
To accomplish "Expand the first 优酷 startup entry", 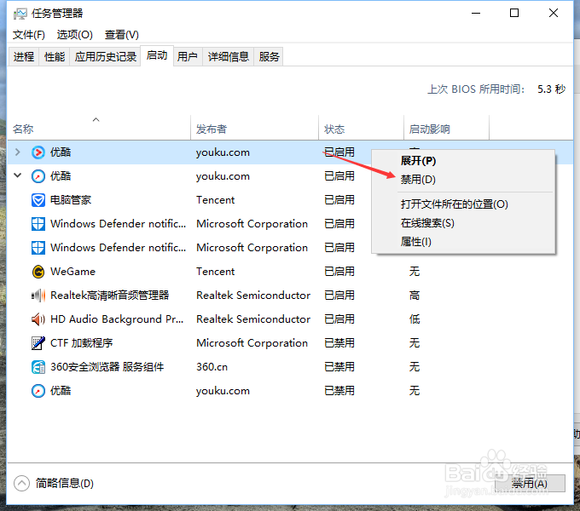I will coord(17,152).
